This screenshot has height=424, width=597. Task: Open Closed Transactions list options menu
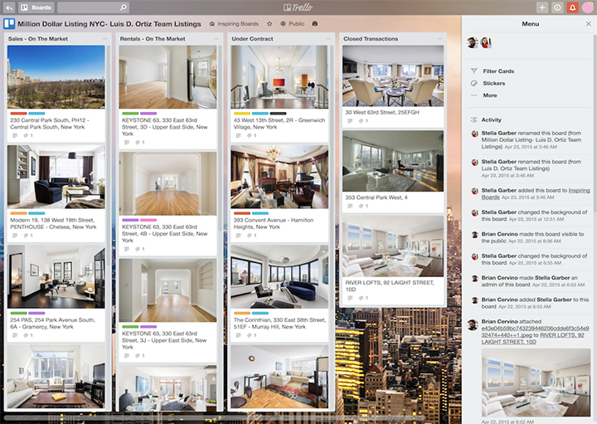(x=439, y=39)
